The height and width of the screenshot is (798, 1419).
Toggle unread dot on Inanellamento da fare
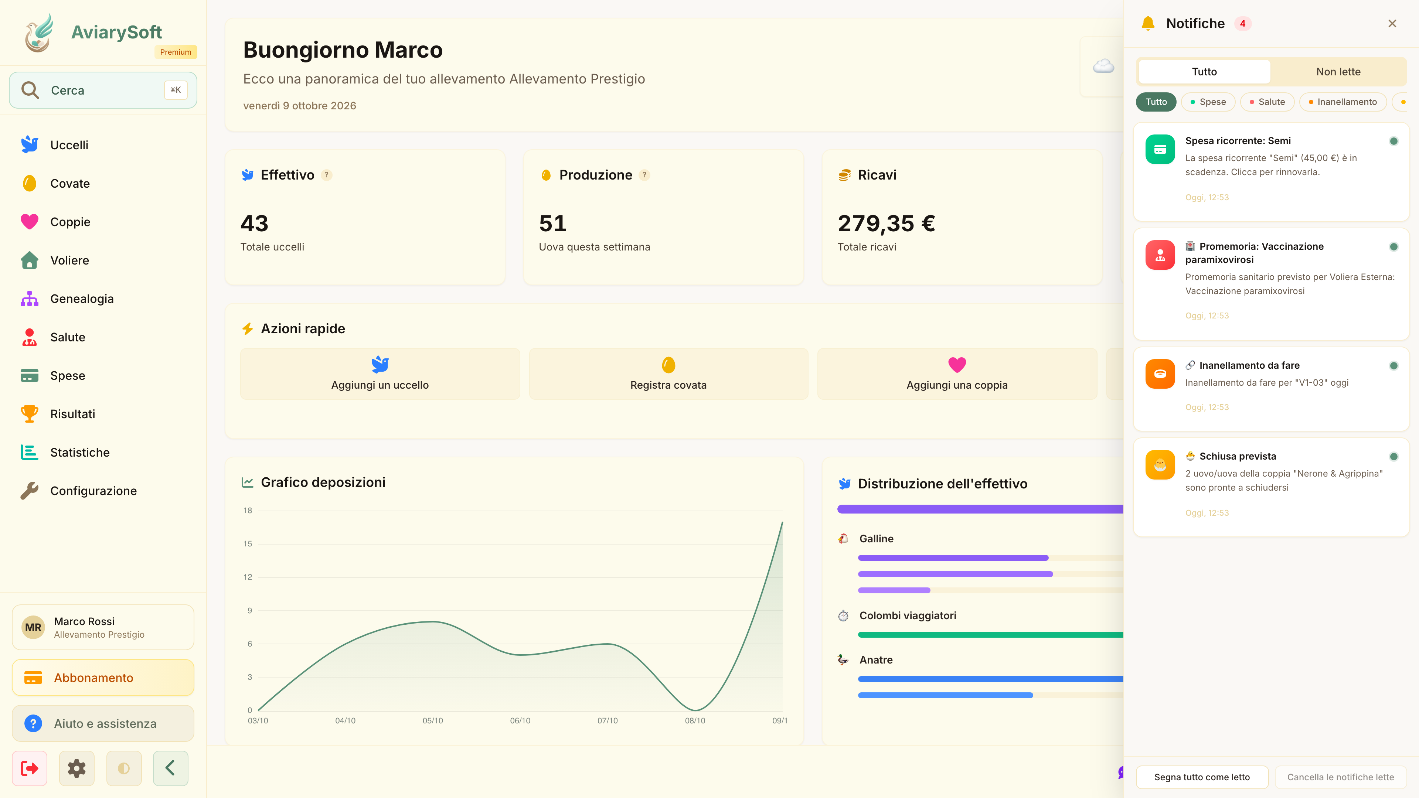coord(1394,366)
